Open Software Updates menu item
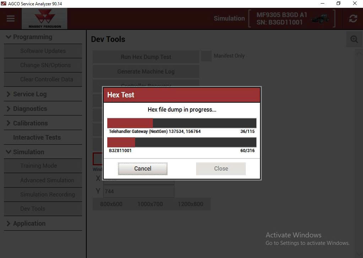The width and height of the screenshot is (363, 258). click(43, 51)
